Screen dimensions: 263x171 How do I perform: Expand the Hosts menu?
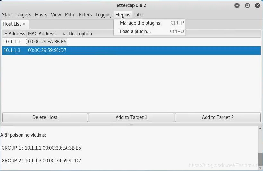click(41, 15)
